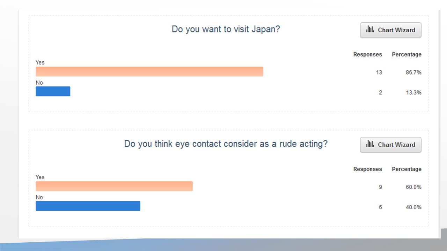Select orange Yes bar in Japan question
This screenshot has height=251, width=447.
pyautogui.click(x=149, y=71)
